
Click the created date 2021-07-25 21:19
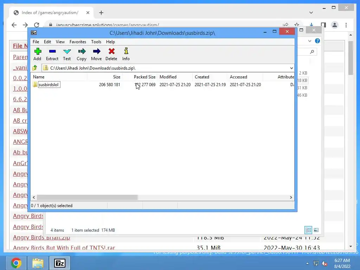pyautogui.click(x=210, y=84)
